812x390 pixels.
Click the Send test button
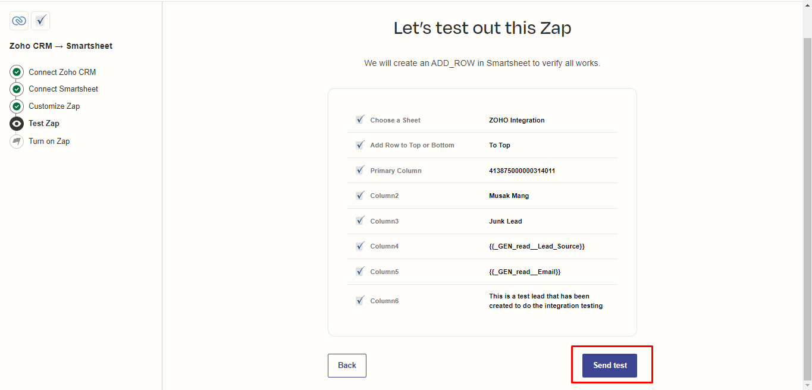coord(610,366)
